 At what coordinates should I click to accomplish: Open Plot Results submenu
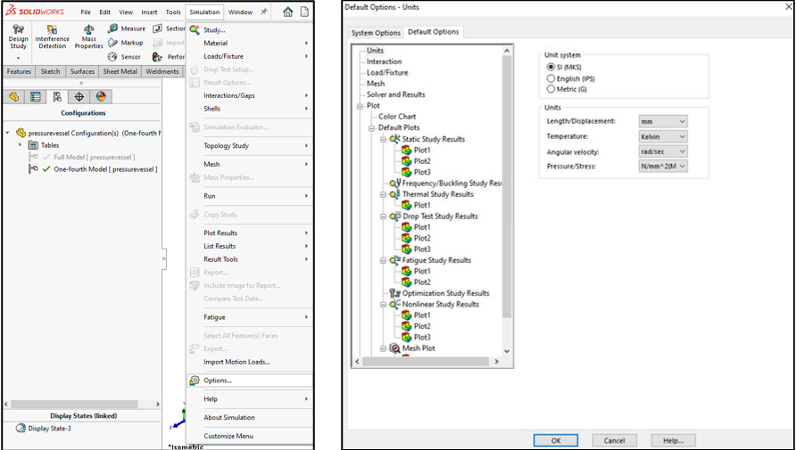click(x=250, y=233)
